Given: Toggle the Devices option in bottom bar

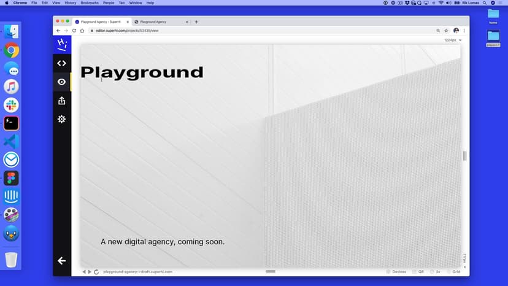Looking at the screenshot, I should pyautogui.click(x=396, y=271).
